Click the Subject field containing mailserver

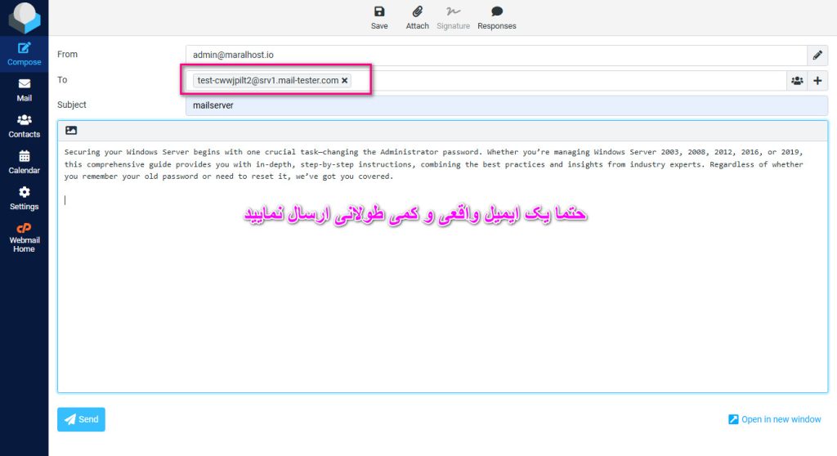coord(507,105)
